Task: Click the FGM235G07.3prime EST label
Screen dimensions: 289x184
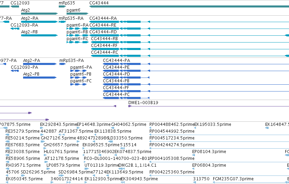Action: coord(233,179)
